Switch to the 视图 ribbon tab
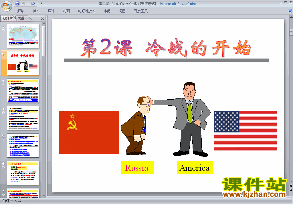293x205 pixels. (x=122, y=11)
